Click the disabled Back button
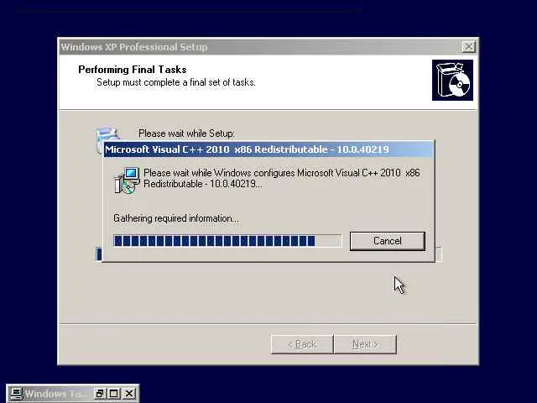The height and width of the screenshot is (403, 537). pos(302,344)
